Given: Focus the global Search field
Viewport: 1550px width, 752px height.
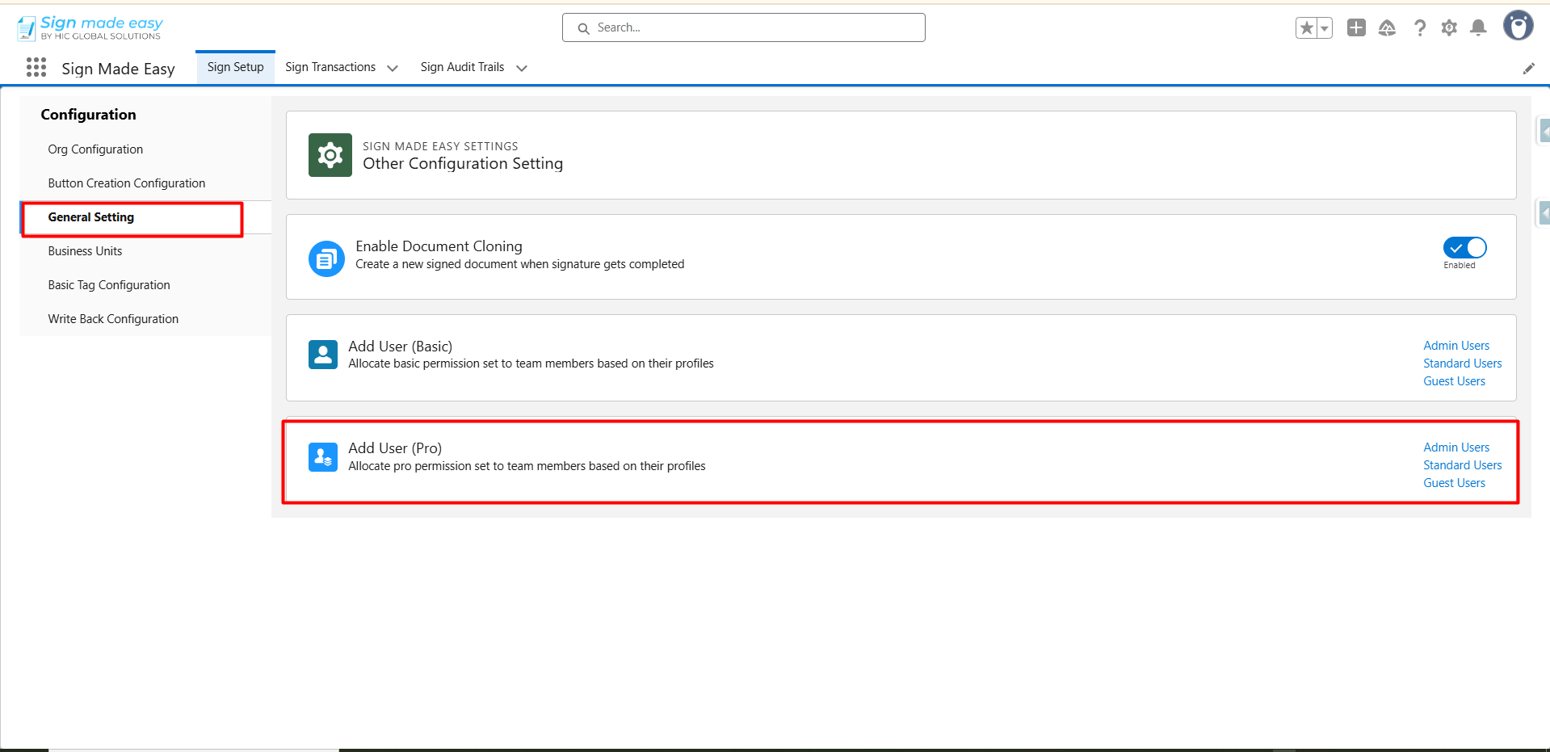Looking at the screenshot, I should click(x=744, y=27).
